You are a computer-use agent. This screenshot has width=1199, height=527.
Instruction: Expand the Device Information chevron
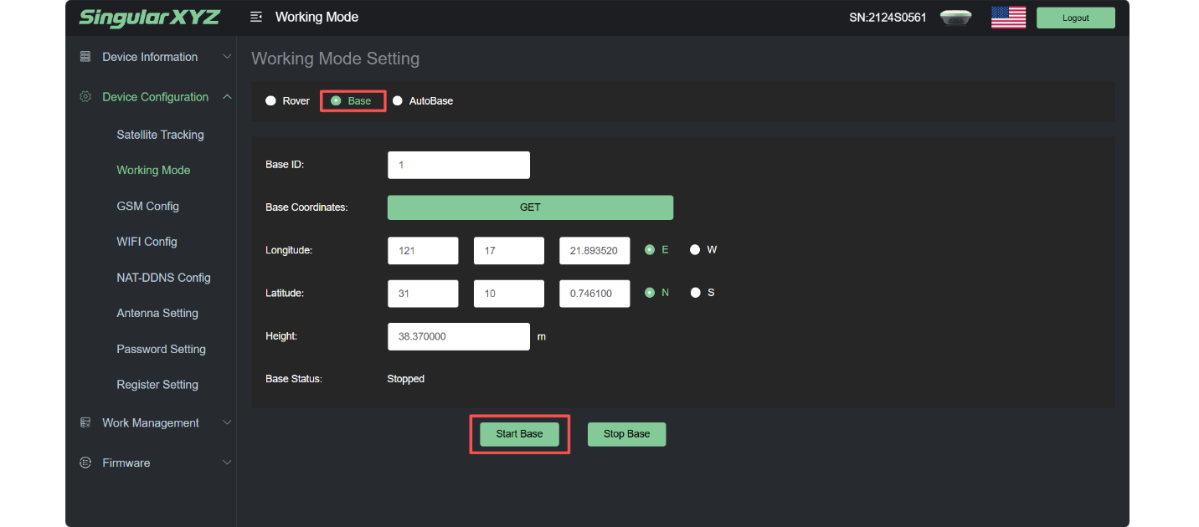pos(227,57)
